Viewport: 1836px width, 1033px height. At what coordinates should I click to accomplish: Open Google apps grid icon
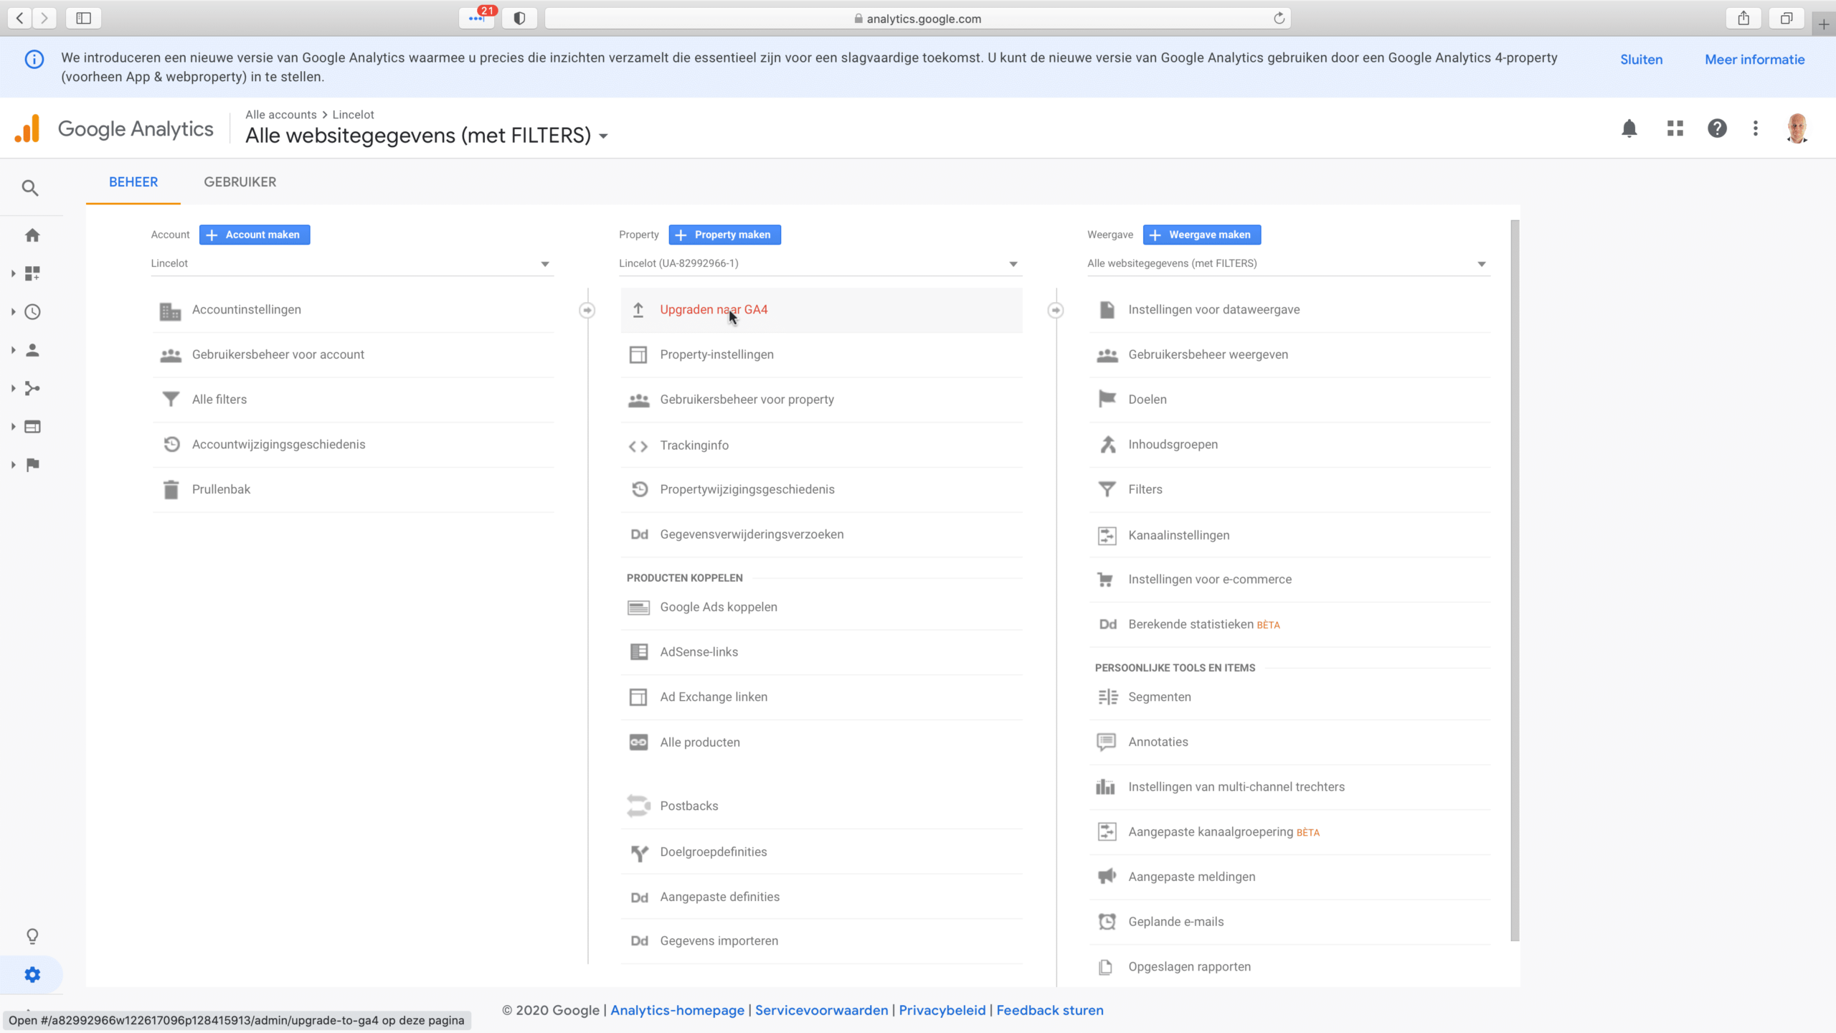(x=1675, y=128)
